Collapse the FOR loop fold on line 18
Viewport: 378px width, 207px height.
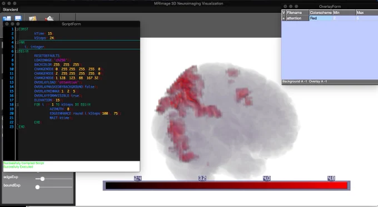point(17,105)
